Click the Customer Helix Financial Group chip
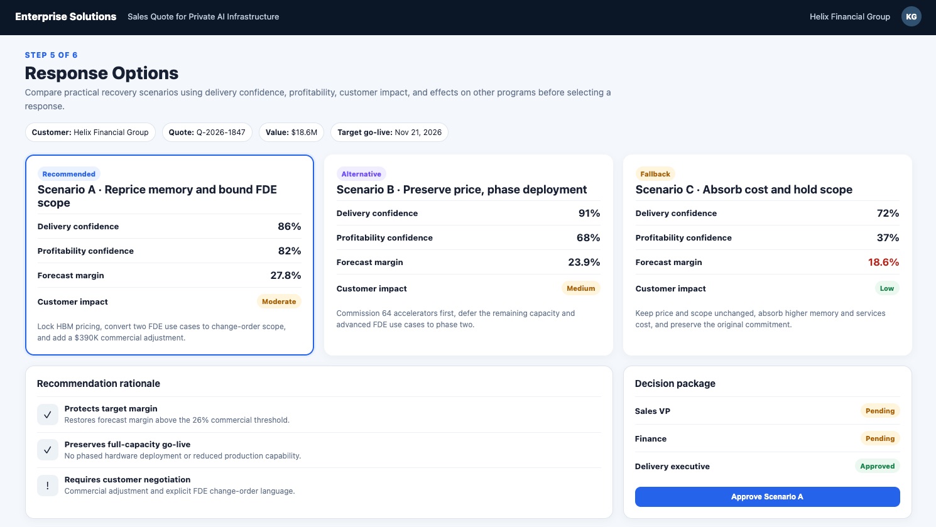 tap(90, 133)
